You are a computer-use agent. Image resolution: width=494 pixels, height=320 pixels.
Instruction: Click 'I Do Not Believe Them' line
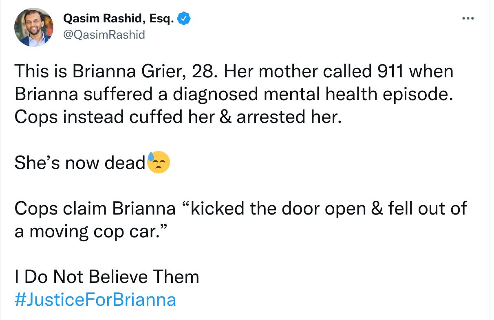[106, 277]
